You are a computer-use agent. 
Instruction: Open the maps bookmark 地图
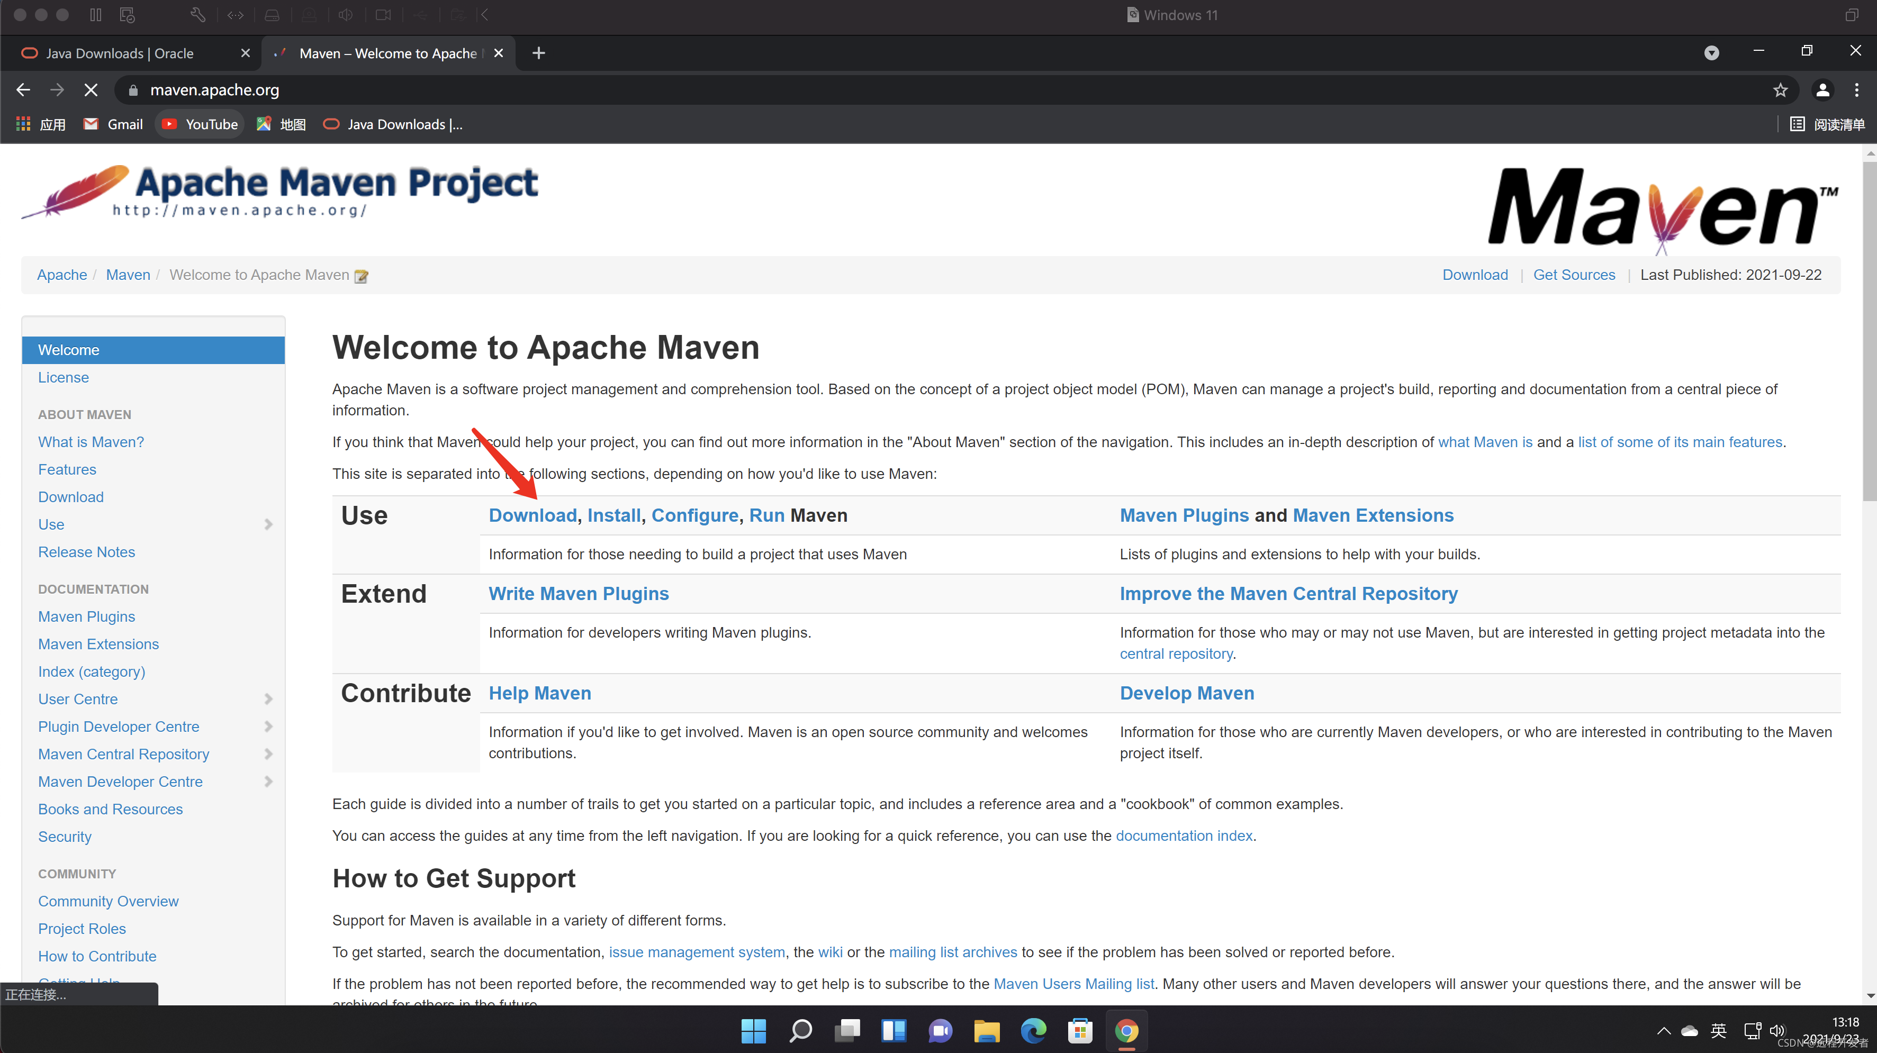(x=281, y=124)
